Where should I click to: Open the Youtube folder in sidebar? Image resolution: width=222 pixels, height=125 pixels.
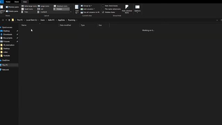(7, 56)
